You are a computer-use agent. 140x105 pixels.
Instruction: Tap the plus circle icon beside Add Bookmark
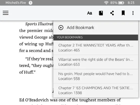(x=61, y=28)
